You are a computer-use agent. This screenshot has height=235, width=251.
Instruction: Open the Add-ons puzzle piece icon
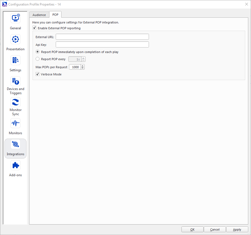pyautogui.click(x=15, y=165)
